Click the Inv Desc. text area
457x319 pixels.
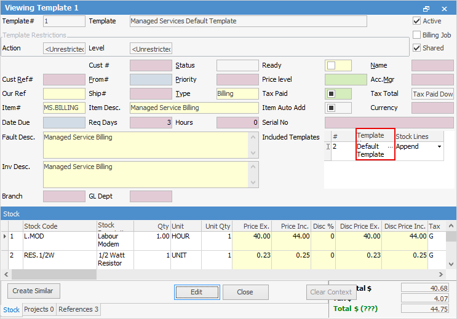(146, 175)
